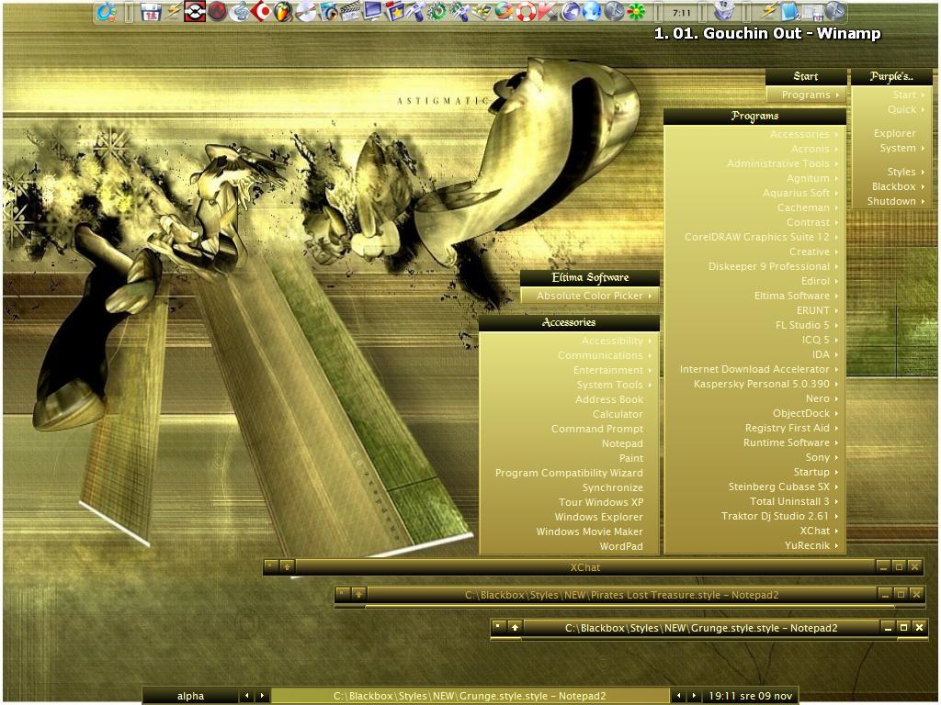The height and width of the screenshot is (705, 941).
Task: Open the blue notepad icon in tray
Action: [791, 11]
